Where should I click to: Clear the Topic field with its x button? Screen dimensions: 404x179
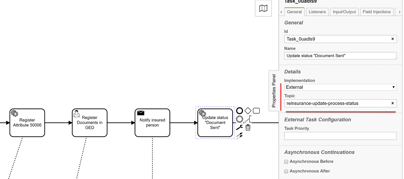click(392, 103)
